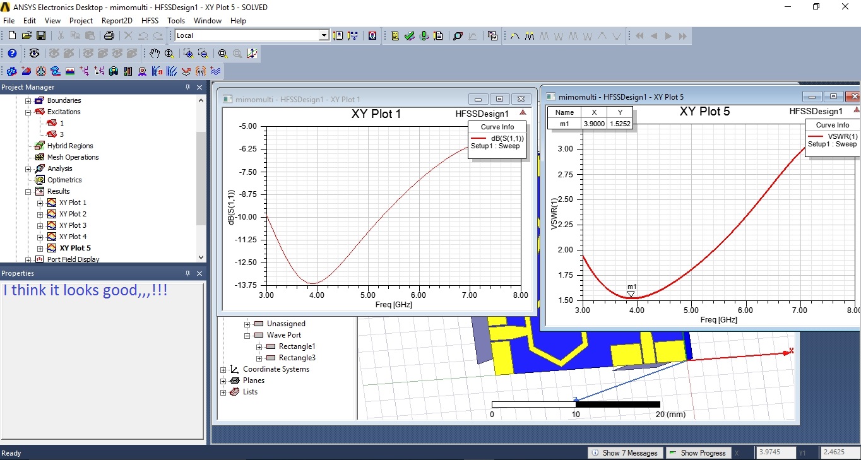This screenshot has width=861, height=460.
Task: Click the Project Manager scroll down arrow
Action: click(x=201, y=257)
